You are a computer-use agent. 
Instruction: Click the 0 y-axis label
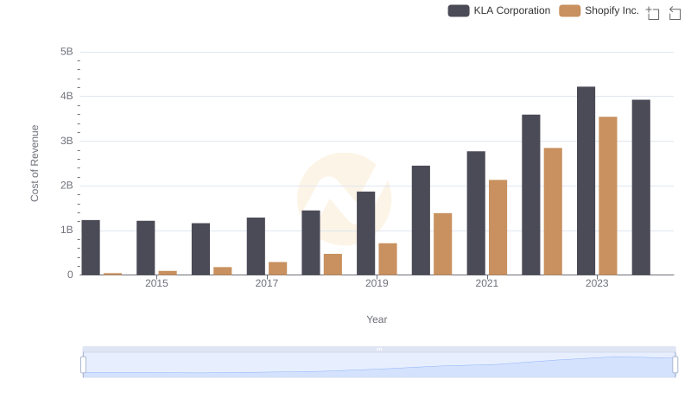70,275
